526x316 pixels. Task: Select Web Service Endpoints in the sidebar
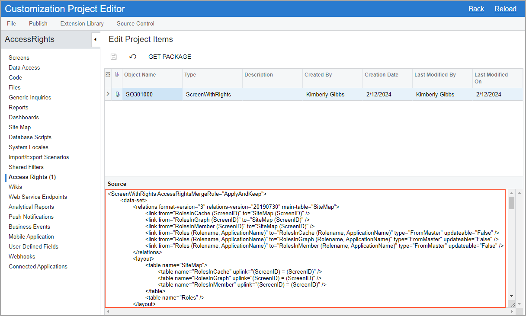tap(38, 197)
